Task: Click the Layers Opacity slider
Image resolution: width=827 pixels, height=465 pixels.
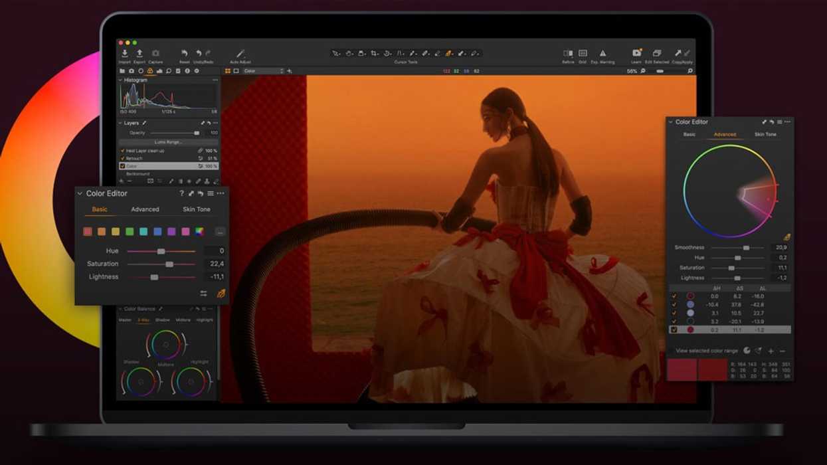Action: click(175, 133)
